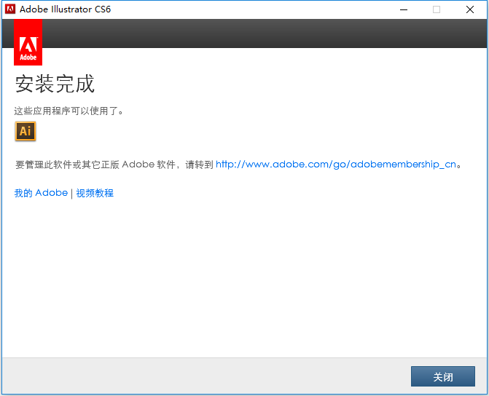Viewport: 489px width, 396px height.
Task: Click the 安装完成 heading
Action: [55, 84]
